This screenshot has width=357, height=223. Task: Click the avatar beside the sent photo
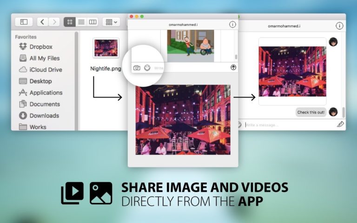coord(333,42)
